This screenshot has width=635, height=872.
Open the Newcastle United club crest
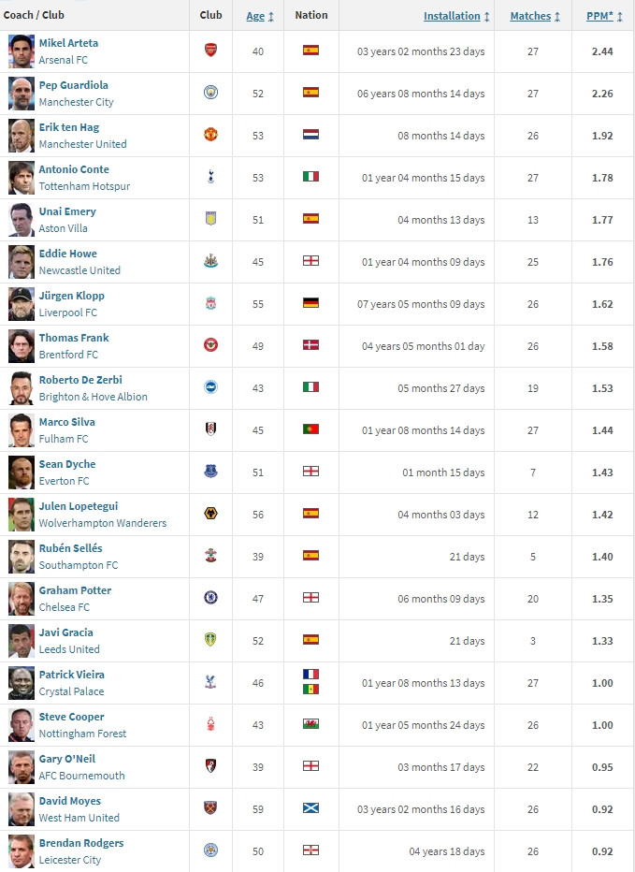[x=210, y=261]
